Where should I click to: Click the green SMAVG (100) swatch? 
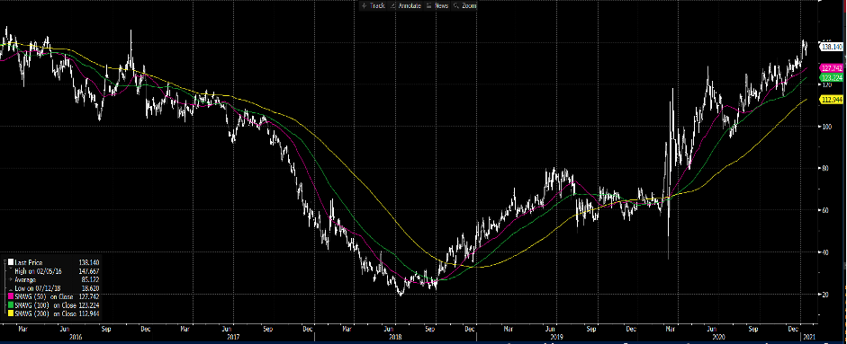tap(11, 305)
